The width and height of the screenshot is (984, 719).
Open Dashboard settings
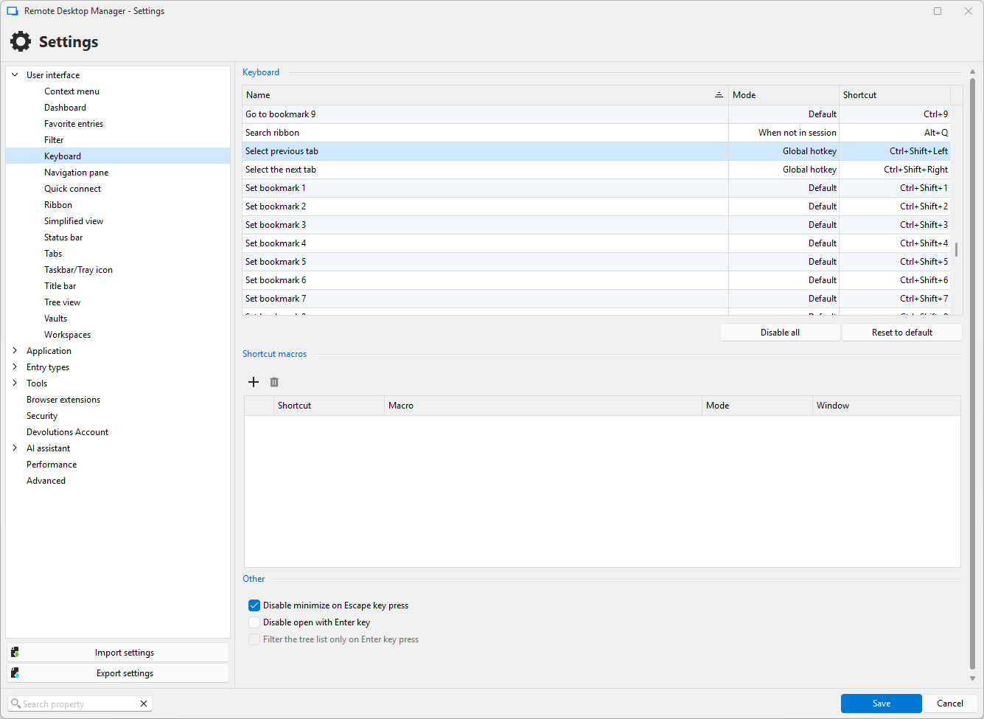[65, 108]
